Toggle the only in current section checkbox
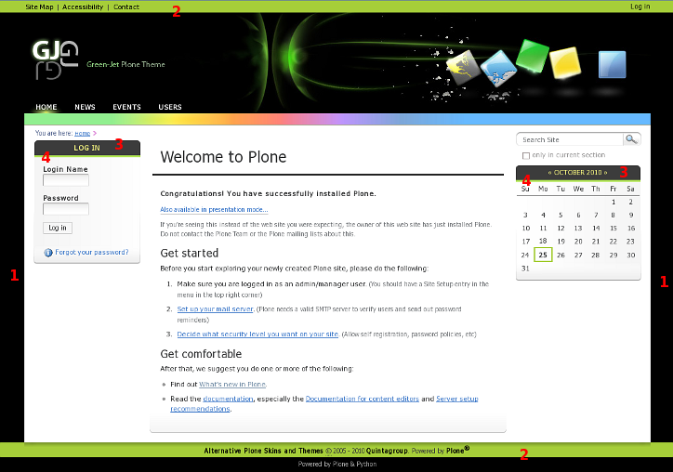The image size is (673, 472). tap(526, 156)
